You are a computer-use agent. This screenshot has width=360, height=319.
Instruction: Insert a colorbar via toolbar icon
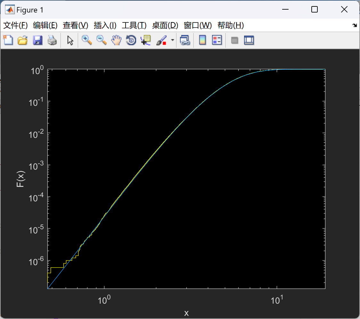(x=202, y=40)
